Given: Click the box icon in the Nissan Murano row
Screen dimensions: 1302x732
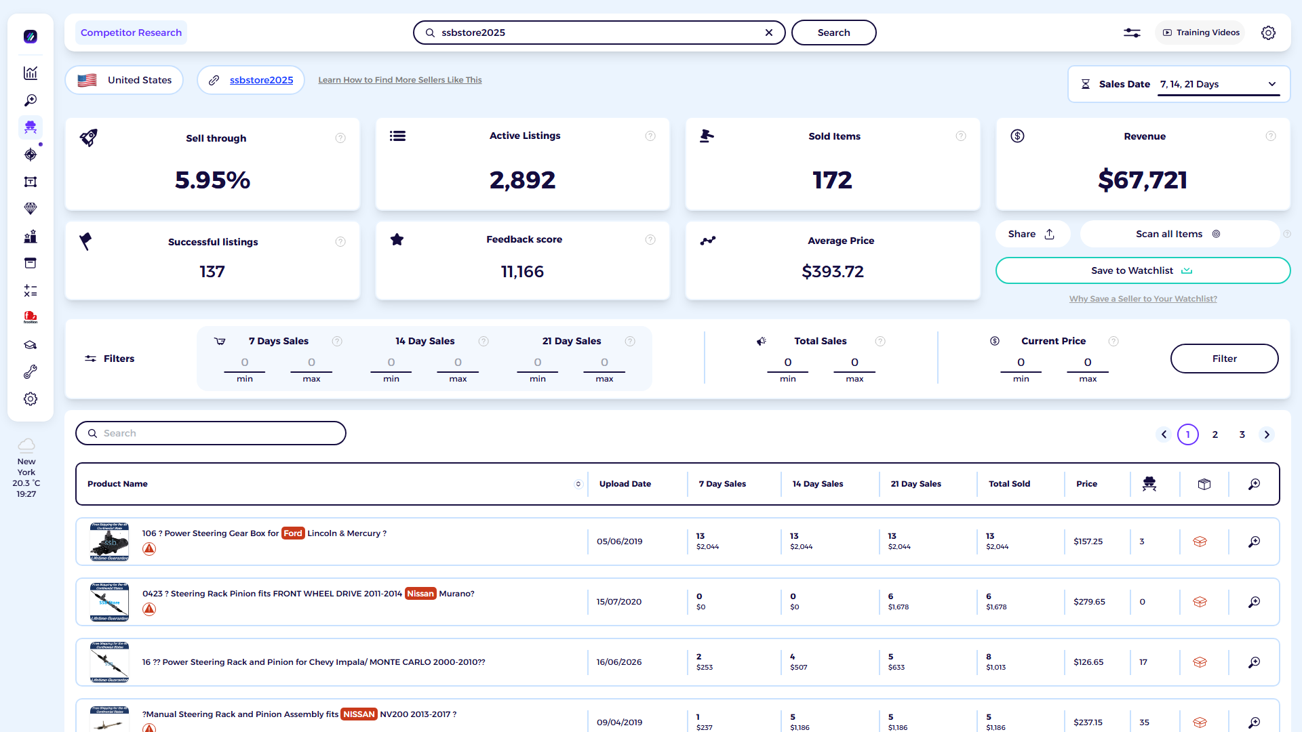Looking at the screenshot, I should click(x=1200, y=602).
